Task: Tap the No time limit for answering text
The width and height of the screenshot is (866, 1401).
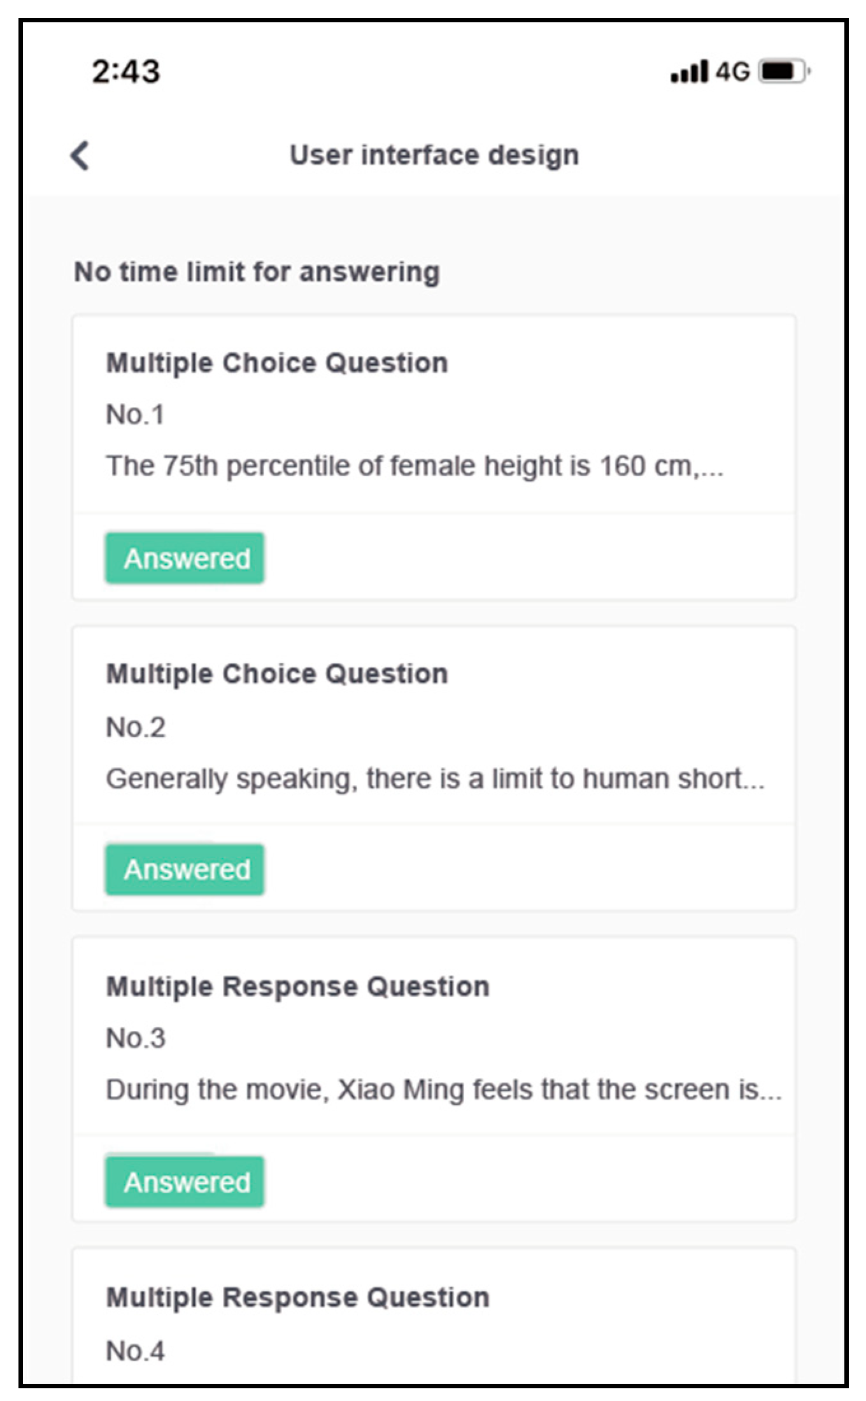Action: (257, 272)
